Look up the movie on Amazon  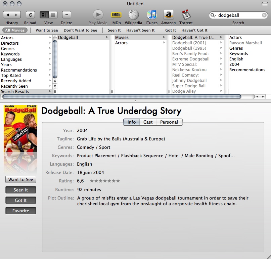click(x=169, y=15)
